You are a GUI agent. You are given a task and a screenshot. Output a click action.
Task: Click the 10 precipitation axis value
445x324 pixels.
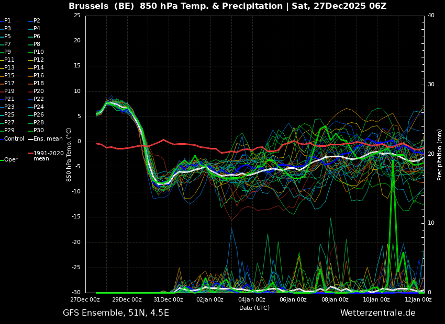point(431,223)
